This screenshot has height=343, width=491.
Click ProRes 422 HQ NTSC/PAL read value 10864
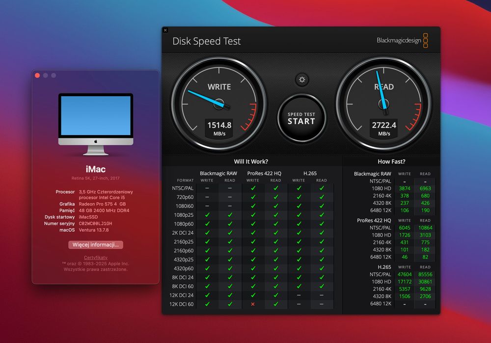(x=425, y=228)
